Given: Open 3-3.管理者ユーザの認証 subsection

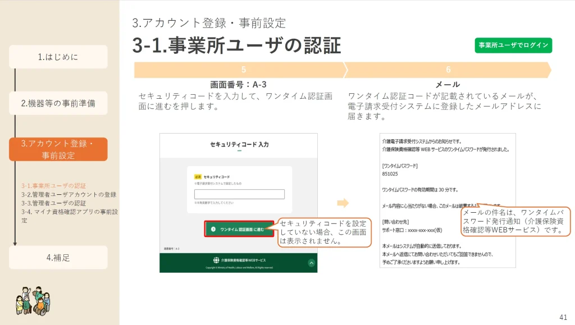Looking at the screenshot, I should pyautogui.click(x=53, y=203).
